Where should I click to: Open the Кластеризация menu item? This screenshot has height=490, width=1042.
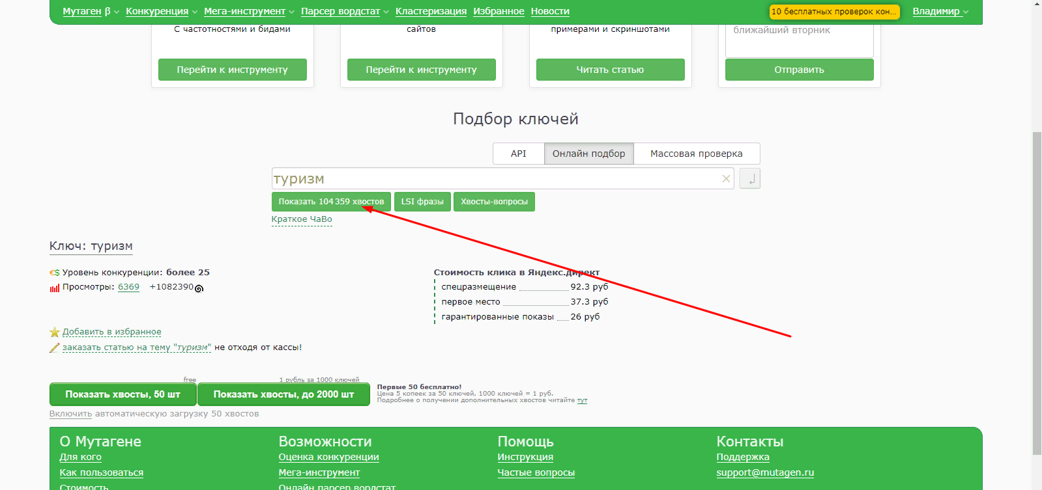click(x=431, y=11)
